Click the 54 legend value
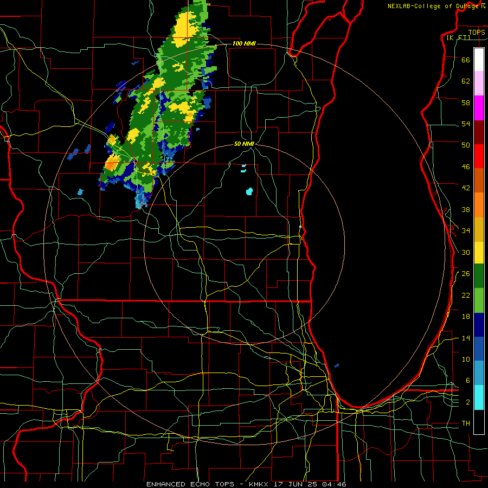 (466, 124)
